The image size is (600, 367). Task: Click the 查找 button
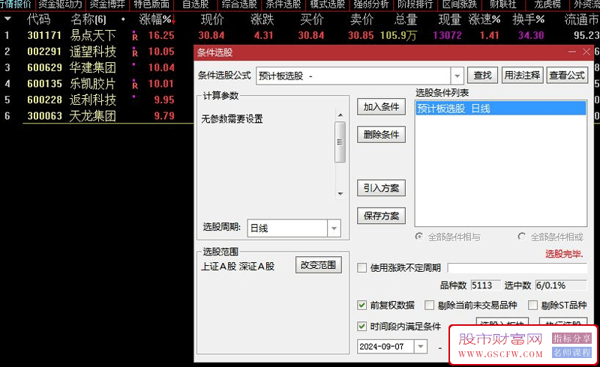482,76
